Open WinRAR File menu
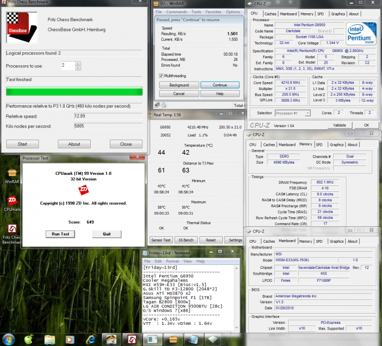This screenshot has height=346, width=382. (x=159, y=12)
